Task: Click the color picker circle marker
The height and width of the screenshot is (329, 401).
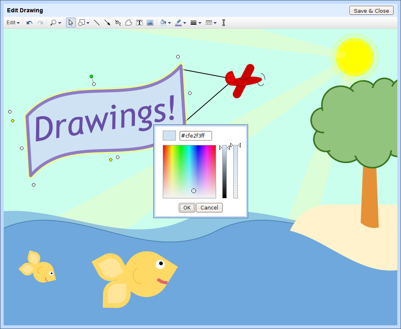Action: [x=194, y=191]
